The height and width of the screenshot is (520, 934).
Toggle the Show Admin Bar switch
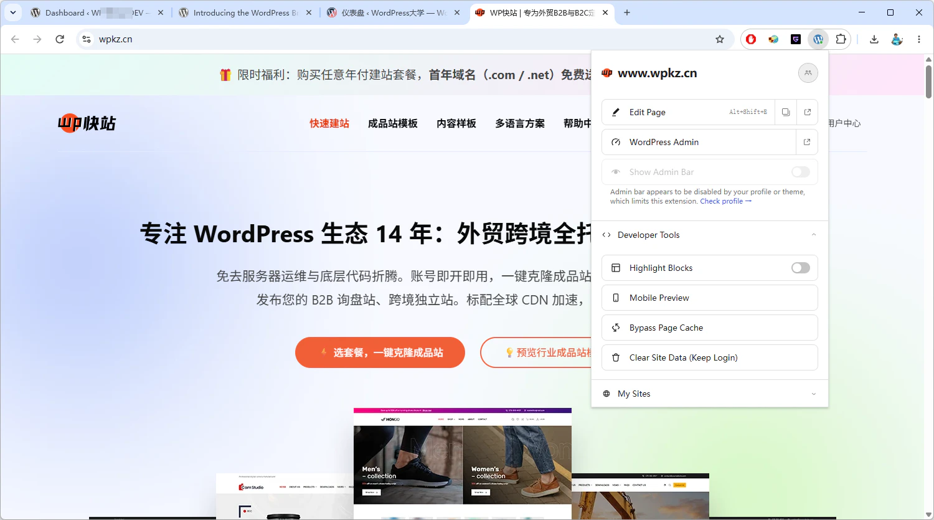[x=801, y=172]
